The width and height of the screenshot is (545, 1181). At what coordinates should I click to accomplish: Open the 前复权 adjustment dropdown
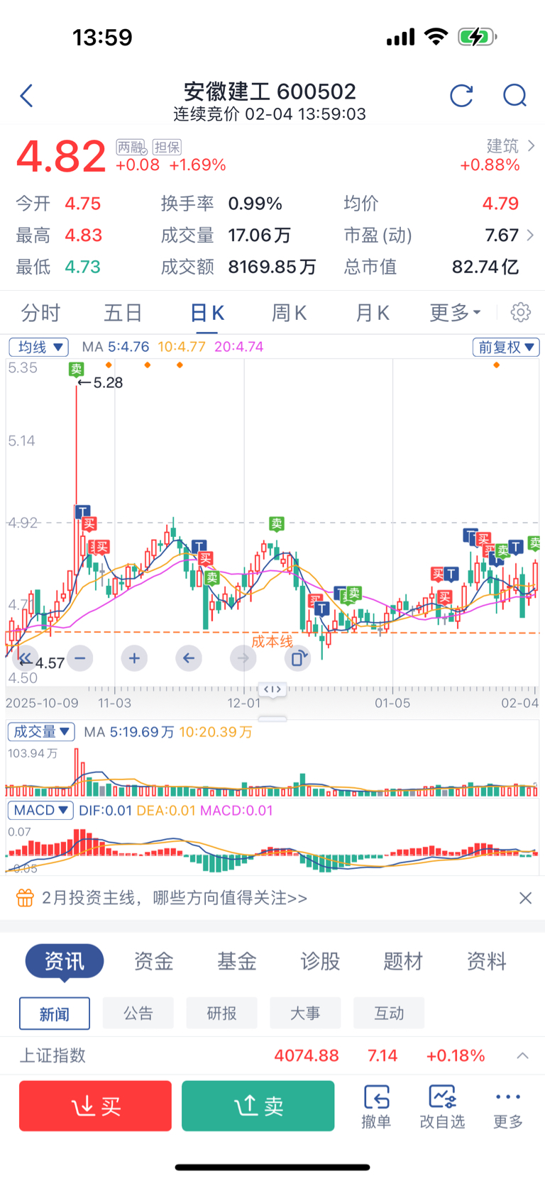pos(506,347)
